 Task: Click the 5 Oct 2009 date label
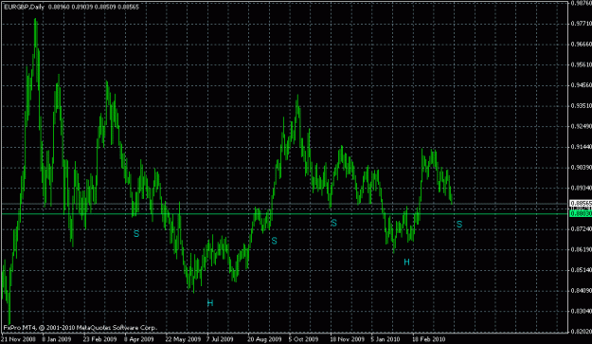click(303, 339)
